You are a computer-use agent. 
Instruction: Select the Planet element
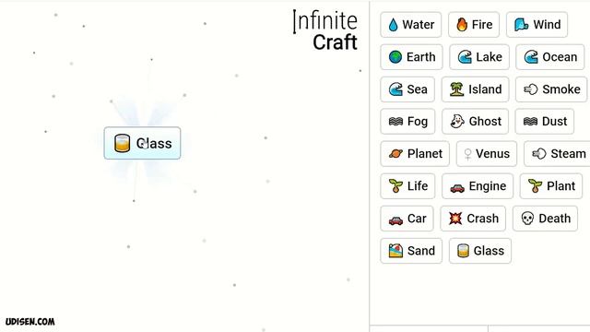415,154
